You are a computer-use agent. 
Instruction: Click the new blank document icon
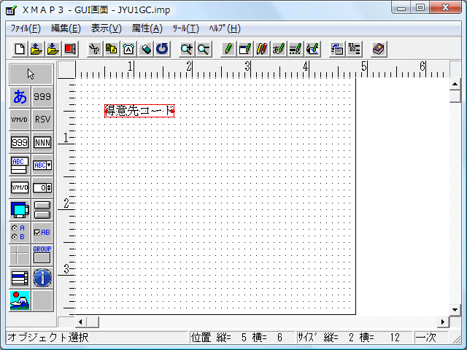coord(20,49)
